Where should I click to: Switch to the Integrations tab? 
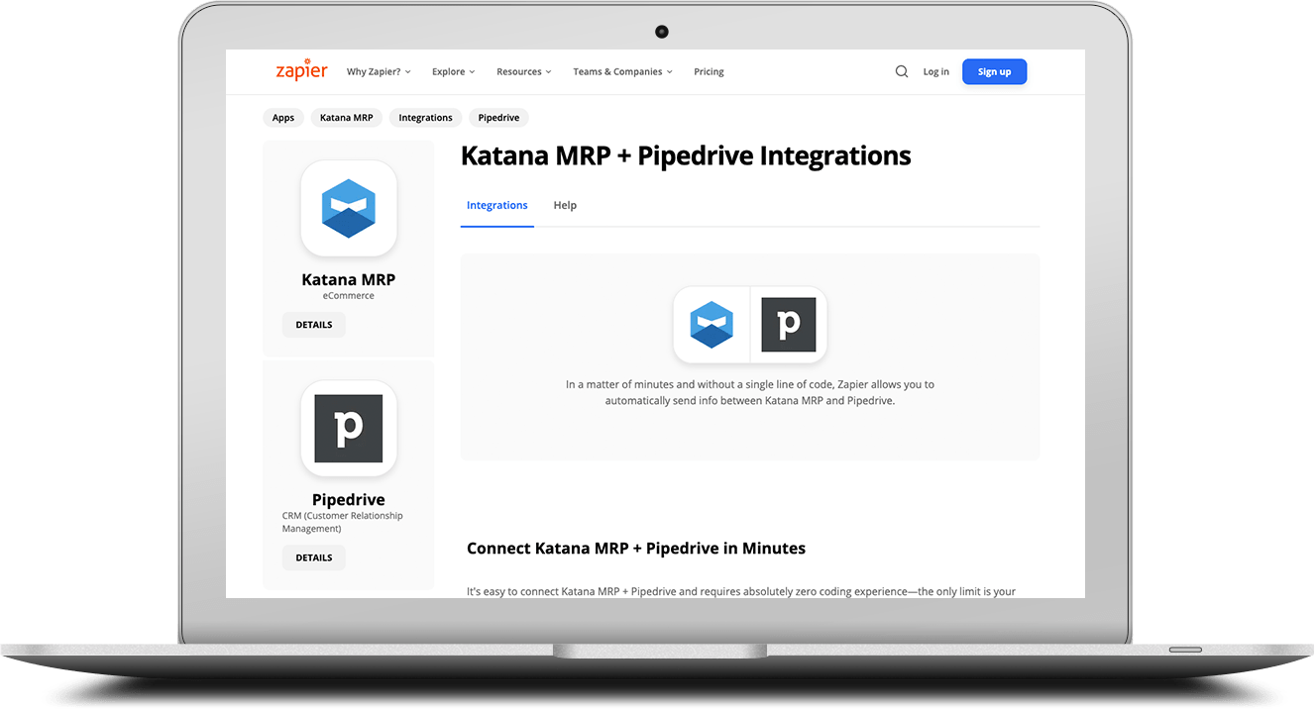click(x=497, y=205)
